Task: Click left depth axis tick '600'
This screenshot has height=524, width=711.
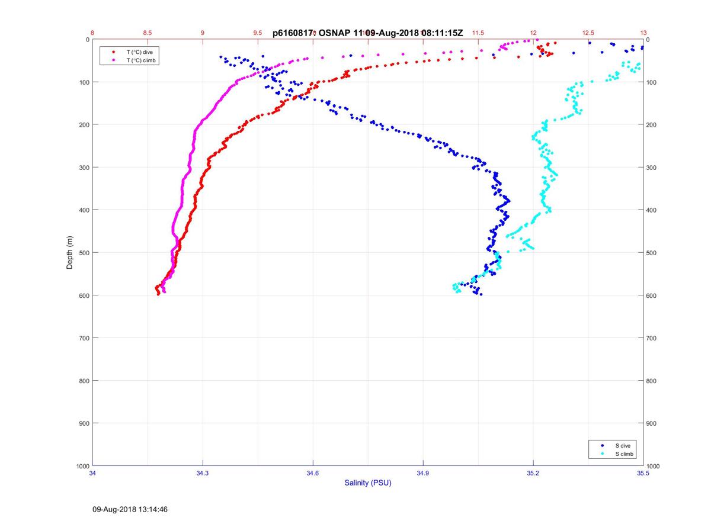Action: click(84, 295)
